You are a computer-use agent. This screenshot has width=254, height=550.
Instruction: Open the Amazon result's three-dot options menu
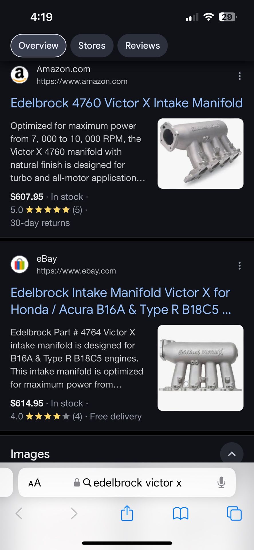click(239, 76)
